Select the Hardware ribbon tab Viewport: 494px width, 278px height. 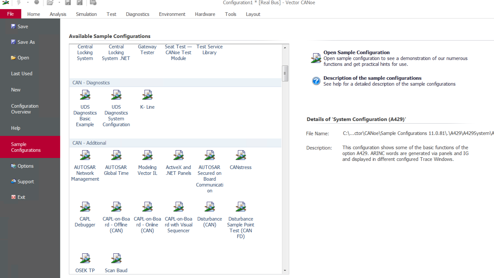tap(205, 14)
